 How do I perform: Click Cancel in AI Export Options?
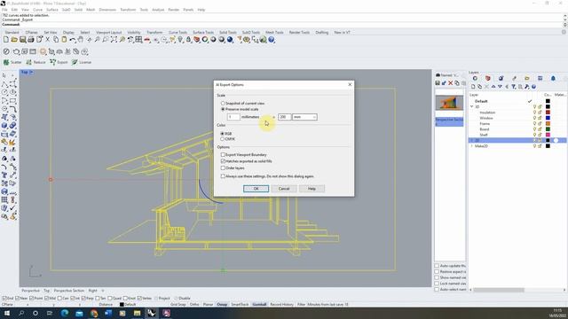point(284,189)
